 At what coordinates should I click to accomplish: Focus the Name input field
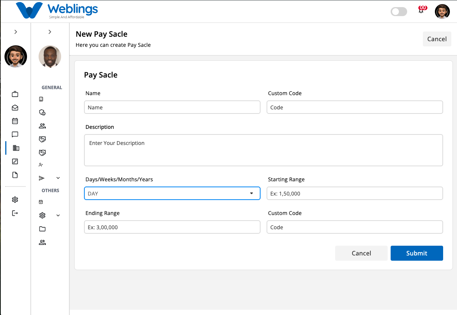point(172,107)
